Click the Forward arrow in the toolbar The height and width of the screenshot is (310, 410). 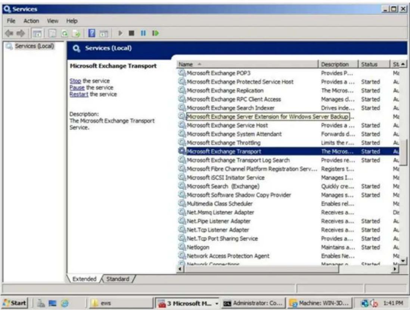point(21,33)
